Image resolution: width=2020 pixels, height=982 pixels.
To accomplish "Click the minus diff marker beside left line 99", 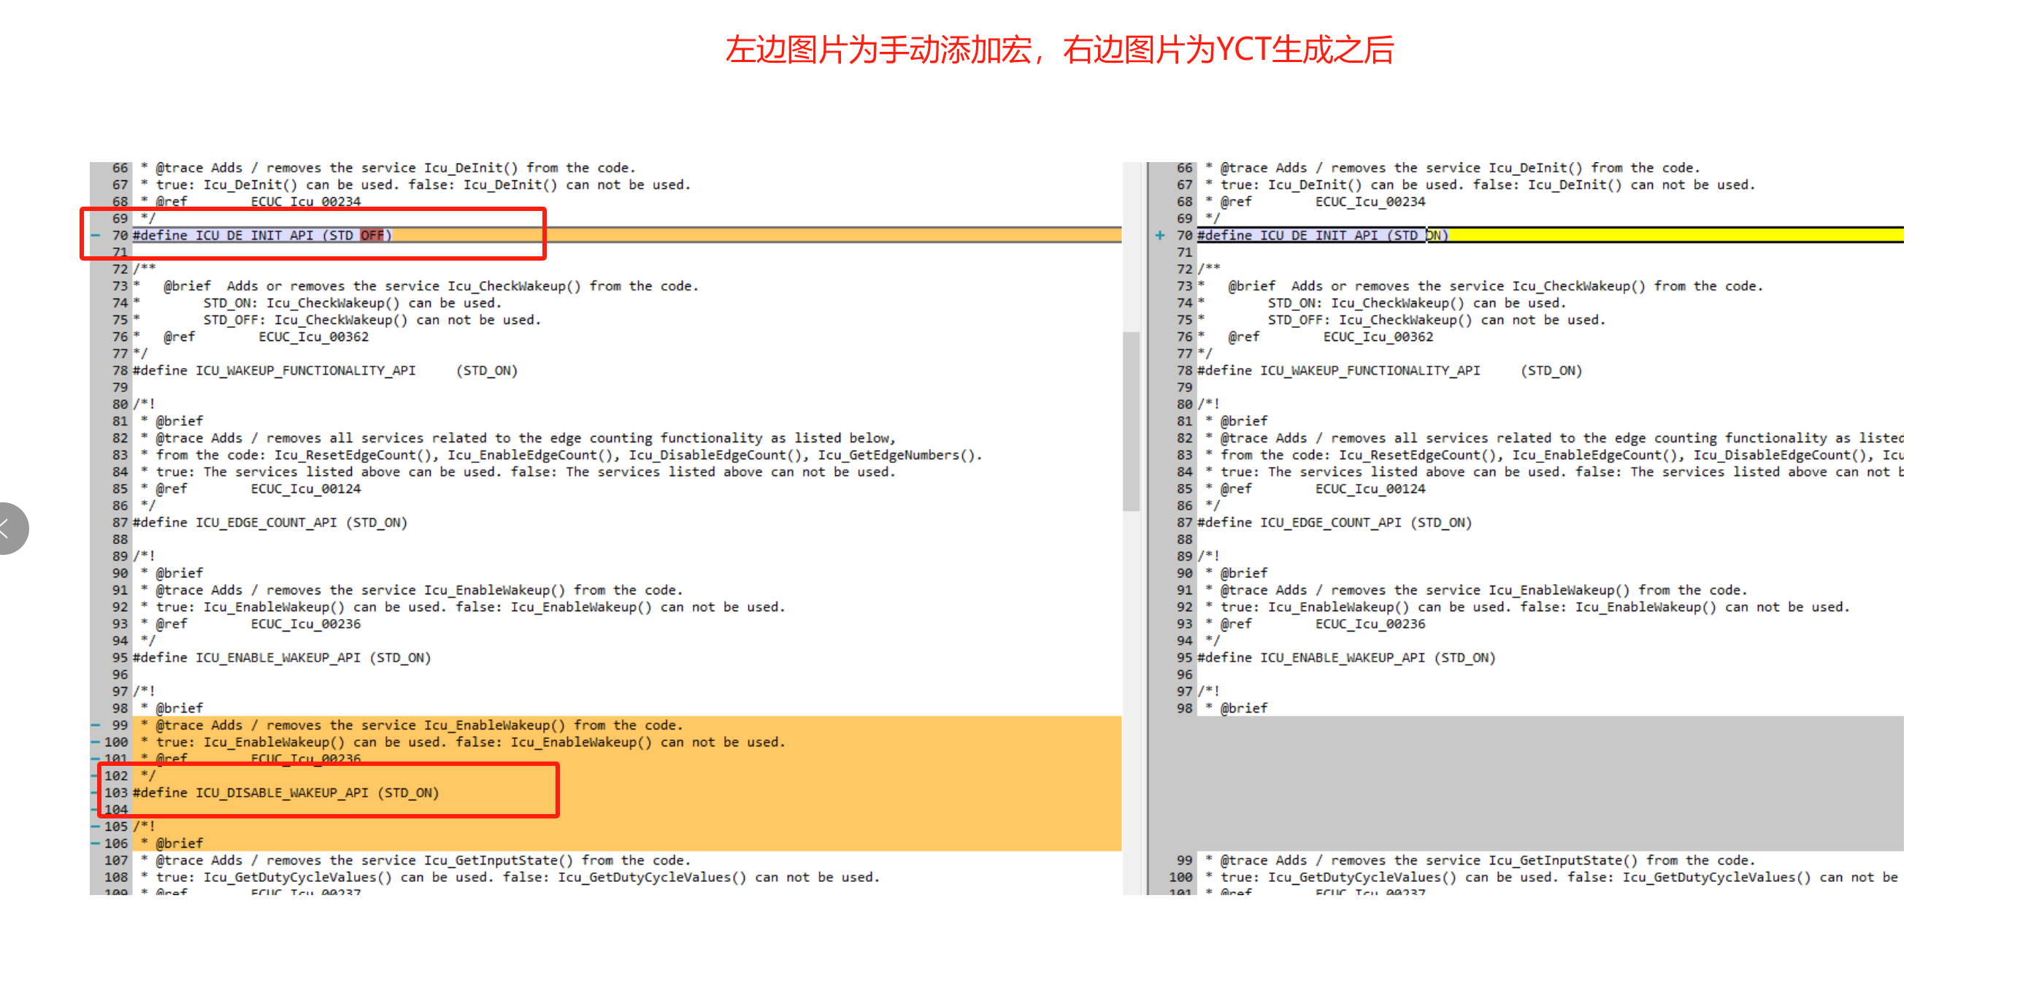I will (x=96, y=725).
